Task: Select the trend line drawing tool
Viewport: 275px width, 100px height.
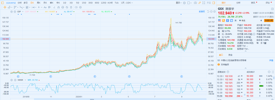Action: (9, 7)
